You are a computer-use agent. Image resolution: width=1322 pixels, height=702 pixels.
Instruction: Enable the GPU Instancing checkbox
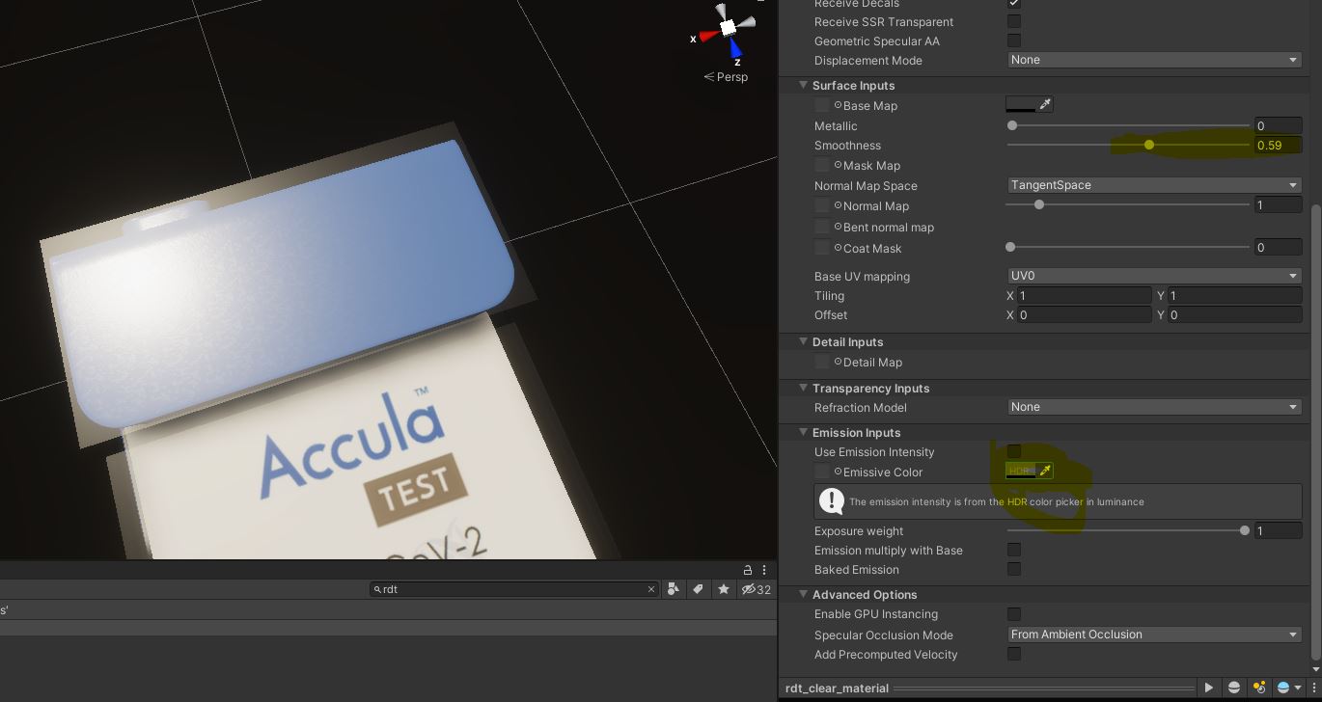[1013, 614]
